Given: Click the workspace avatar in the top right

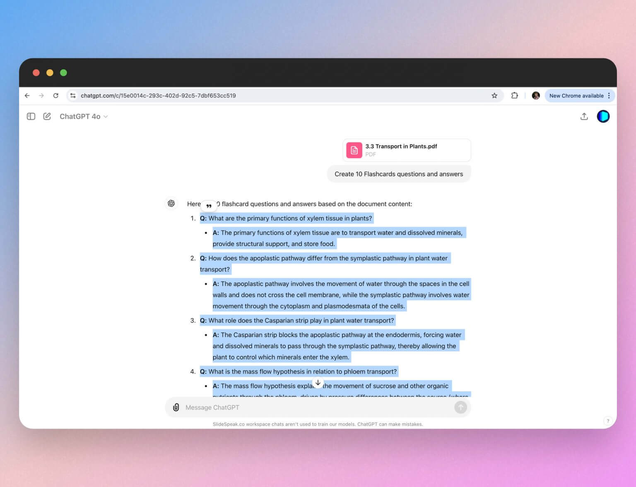Looking at the screenshot, I should tap(603, 116).
